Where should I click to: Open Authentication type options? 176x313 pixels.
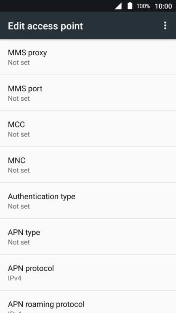click(x=88, y=201)
